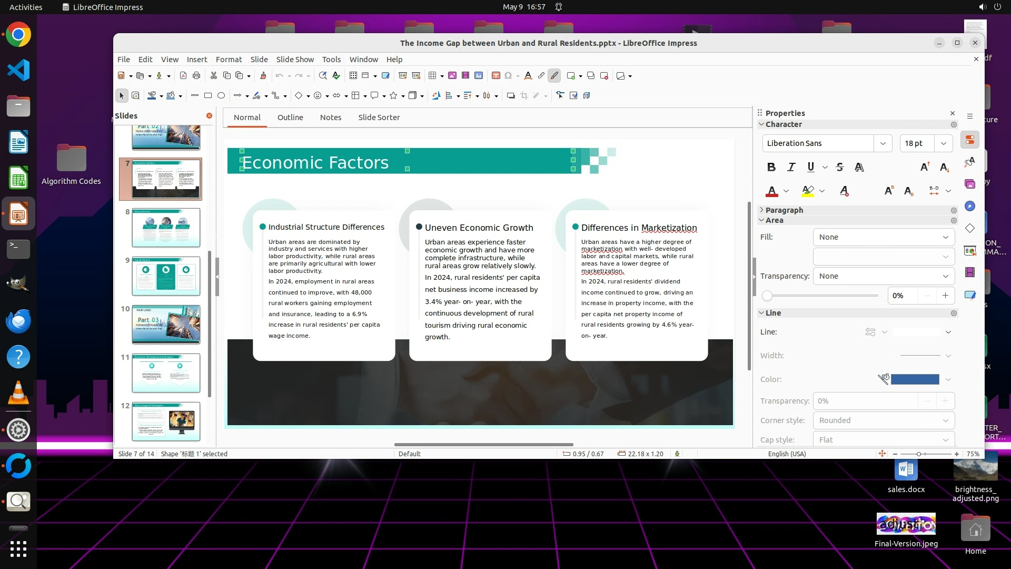Click the Clone Formatting paintbrush icon

263,76
